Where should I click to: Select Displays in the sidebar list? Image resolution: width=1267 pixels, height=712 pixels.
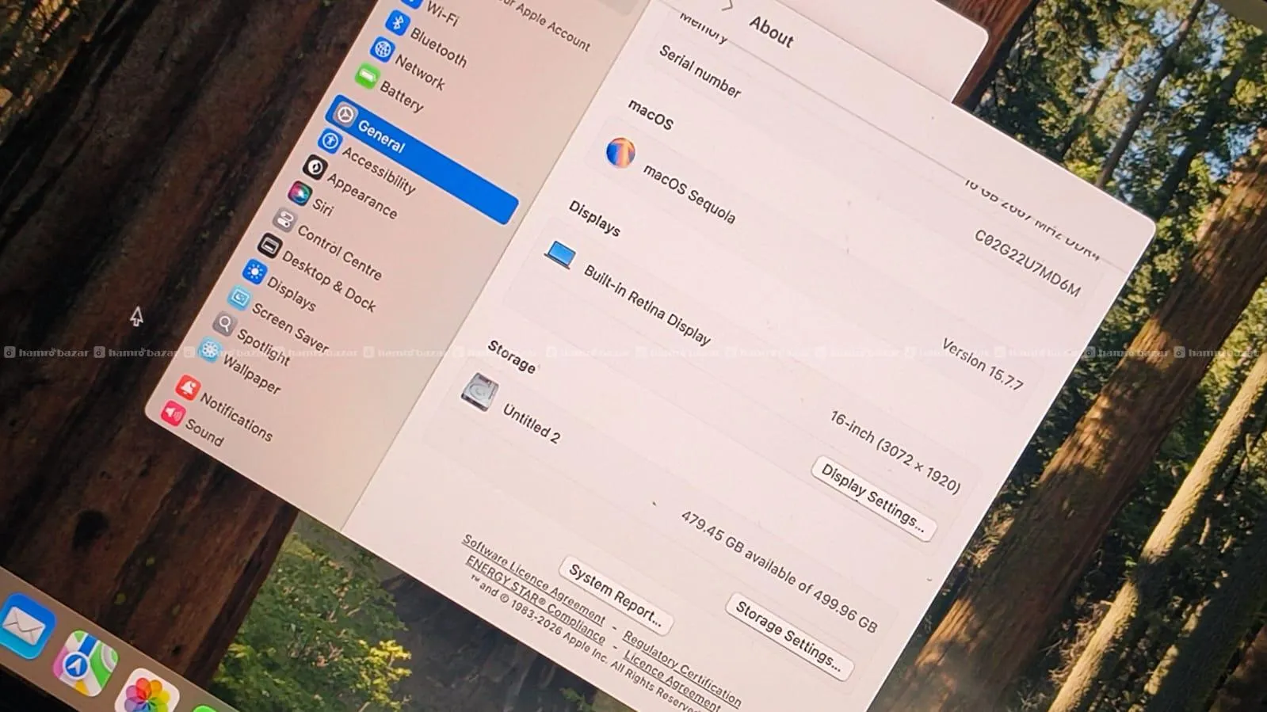(x=292, y=293)
